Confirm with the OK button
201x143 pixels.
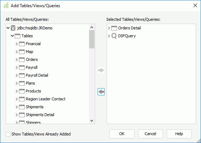(x=122, y=134)
